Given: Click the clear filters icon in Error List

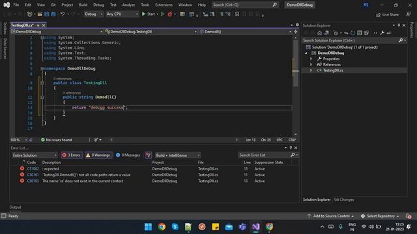Looking at the screenshot, I should tap(148, 155).
